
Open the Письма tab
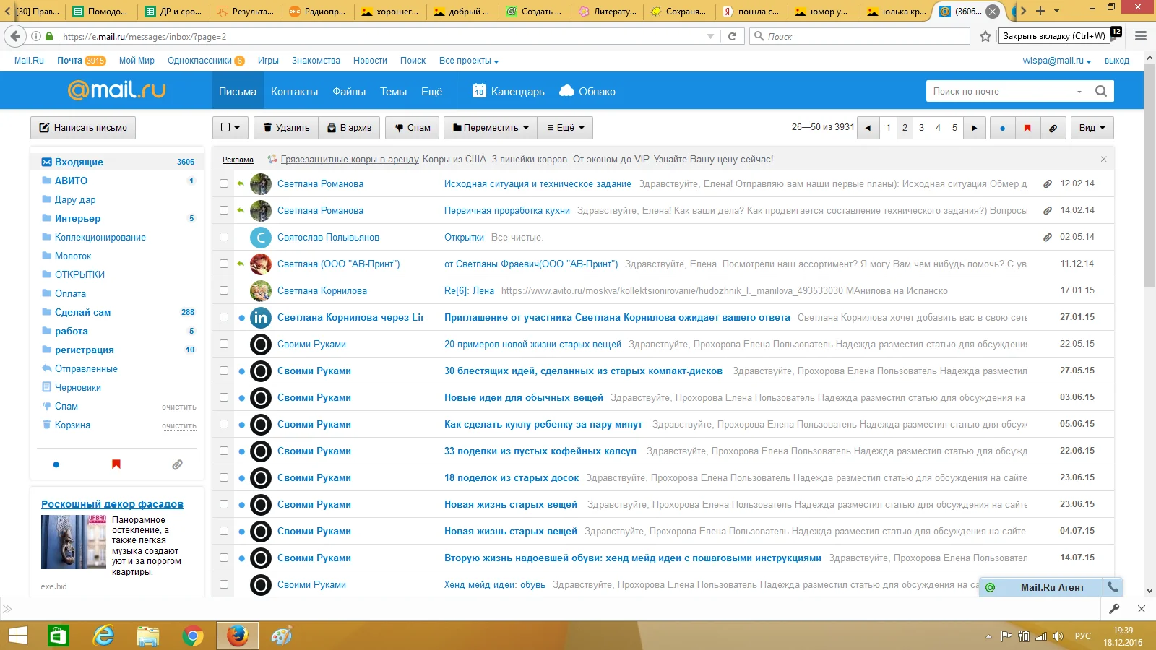(238, 92)
